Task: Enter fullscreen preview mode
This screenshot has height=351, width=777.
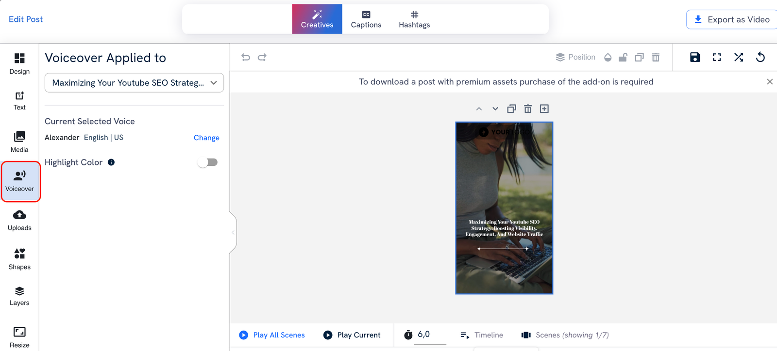Action: (x=717, y=57)
